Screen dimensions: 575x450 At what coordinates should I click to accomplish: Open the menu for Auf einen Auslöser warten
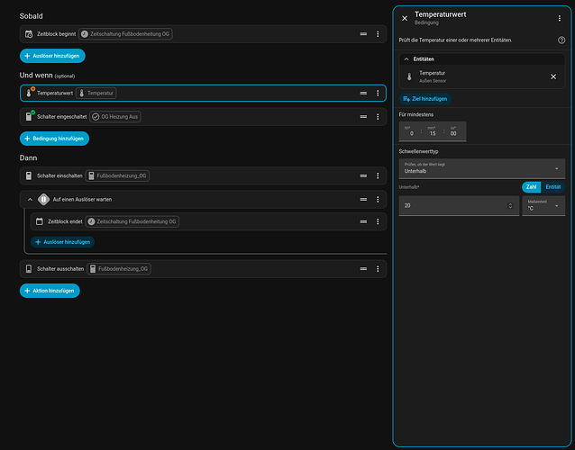pos(378,200)
